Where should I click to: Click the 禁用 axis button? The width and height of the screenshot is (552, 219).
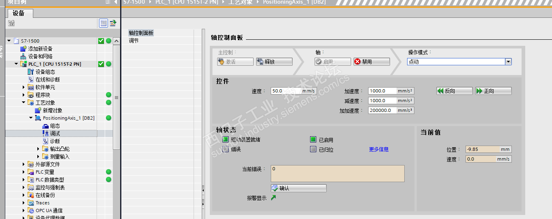tap(371, 62)
